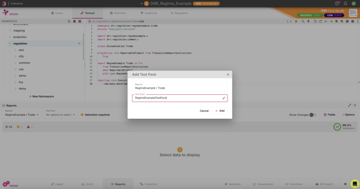Click the undo arrow in editor toolbar
Viewport: 360px width, 189px height.
coord(315,21)
